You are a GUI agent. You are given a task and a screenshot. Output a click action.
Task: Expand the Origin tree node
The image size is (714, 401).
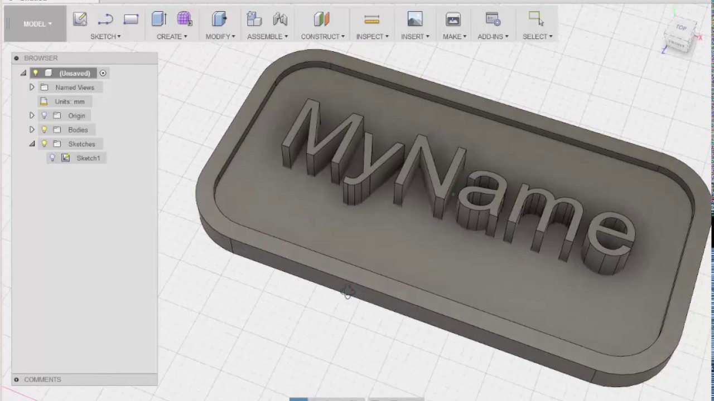point(32,115)
